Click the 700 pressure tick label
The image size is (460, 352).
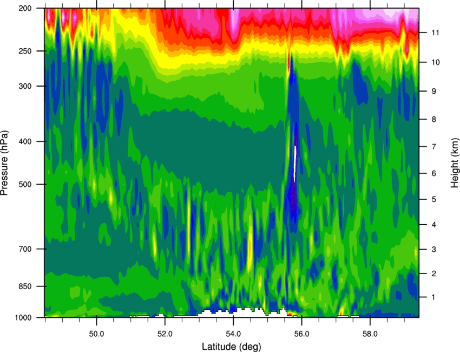(25, 249)
